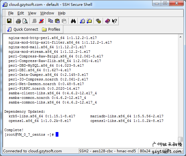Minimize the SSH Secure Shell window
The image size is (186, 156).
[x=157, y=3]
